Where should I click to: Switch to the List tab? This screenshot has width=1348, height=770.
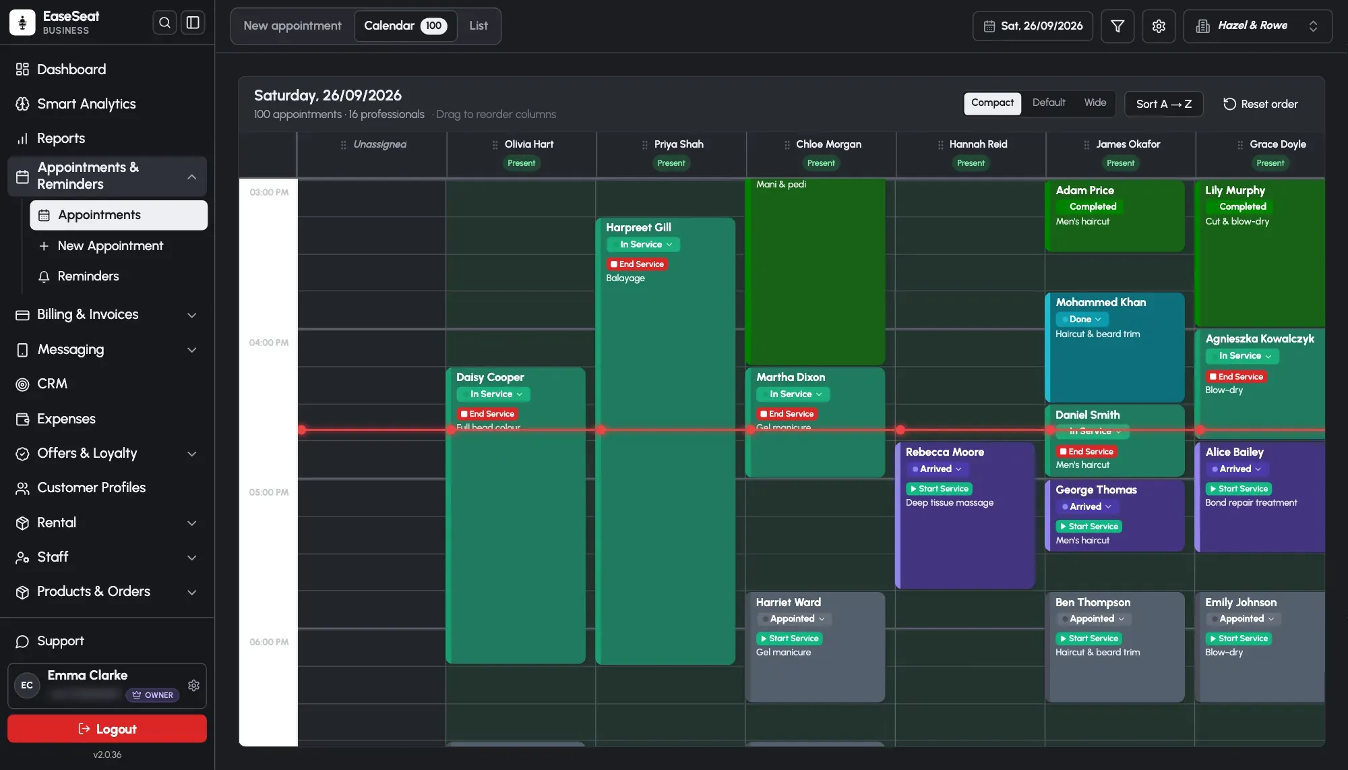[x=479, y=26]
